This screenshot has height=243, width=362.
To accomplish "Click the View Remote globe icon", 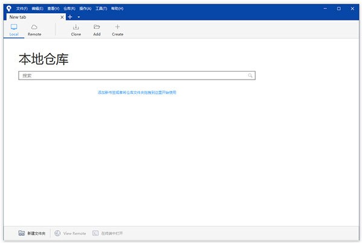I will point(57,233).
